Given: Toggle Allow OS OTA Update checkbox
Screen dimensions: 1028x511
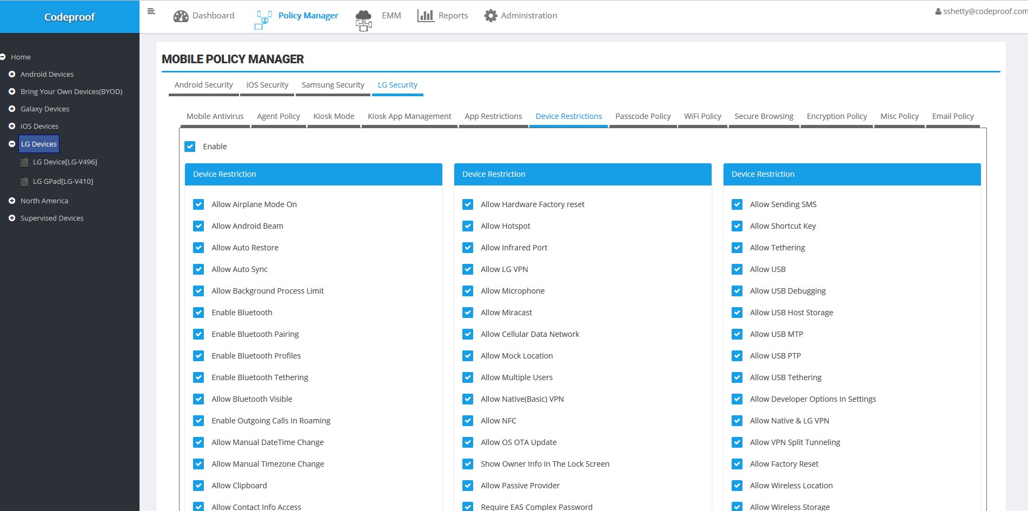Looking at the screenshot, I should point(468,442).
